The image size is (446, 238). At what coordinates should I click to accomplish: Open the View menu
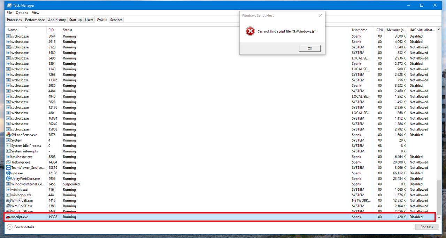[x=36, y=13]
